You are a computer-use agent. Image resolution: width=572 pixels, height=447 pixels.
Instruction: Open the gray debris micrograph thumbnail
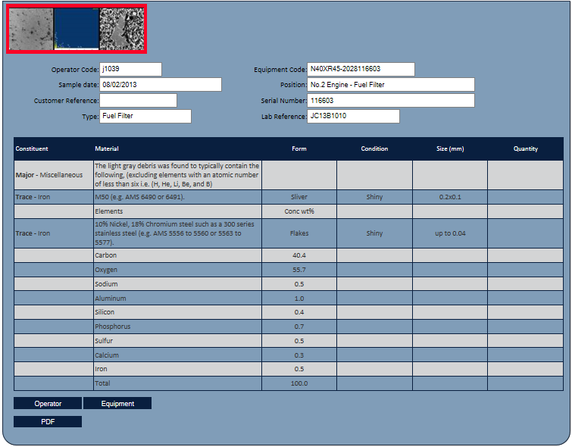(31, 30)
